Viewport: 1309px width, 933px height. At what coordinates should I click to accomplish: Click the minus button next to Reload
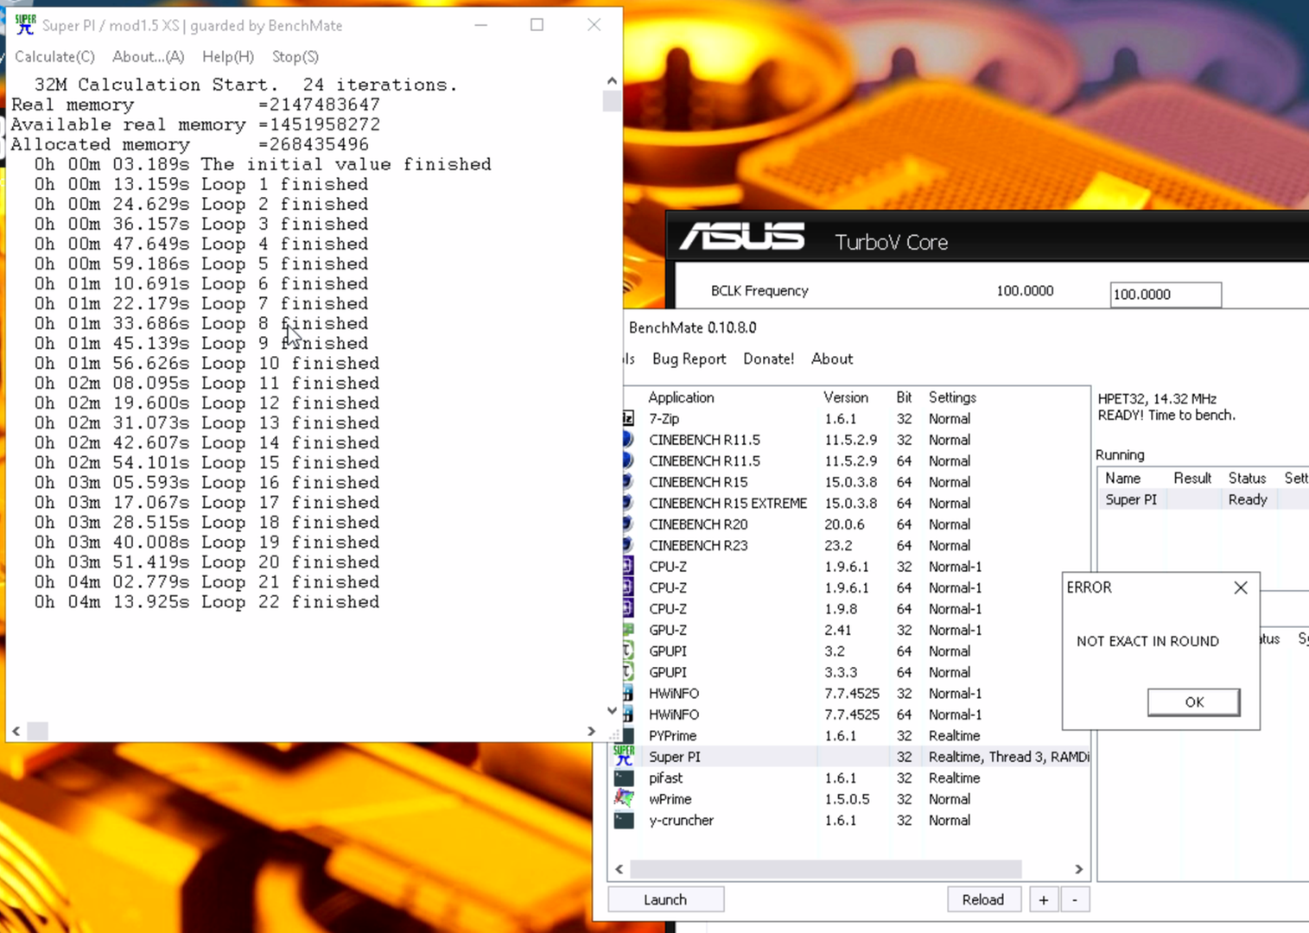[1074, 899]
